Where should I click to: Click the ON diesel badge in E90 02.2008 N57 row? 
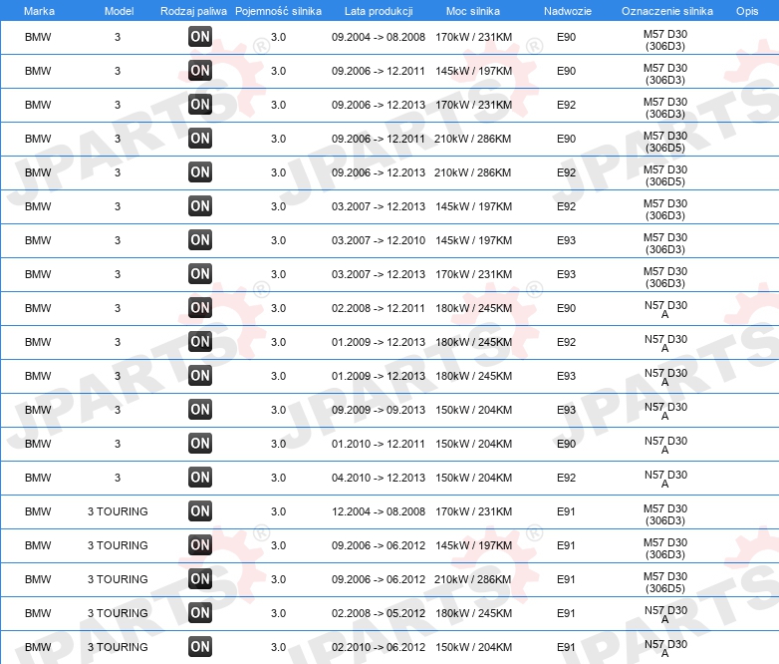pos(200,307)
